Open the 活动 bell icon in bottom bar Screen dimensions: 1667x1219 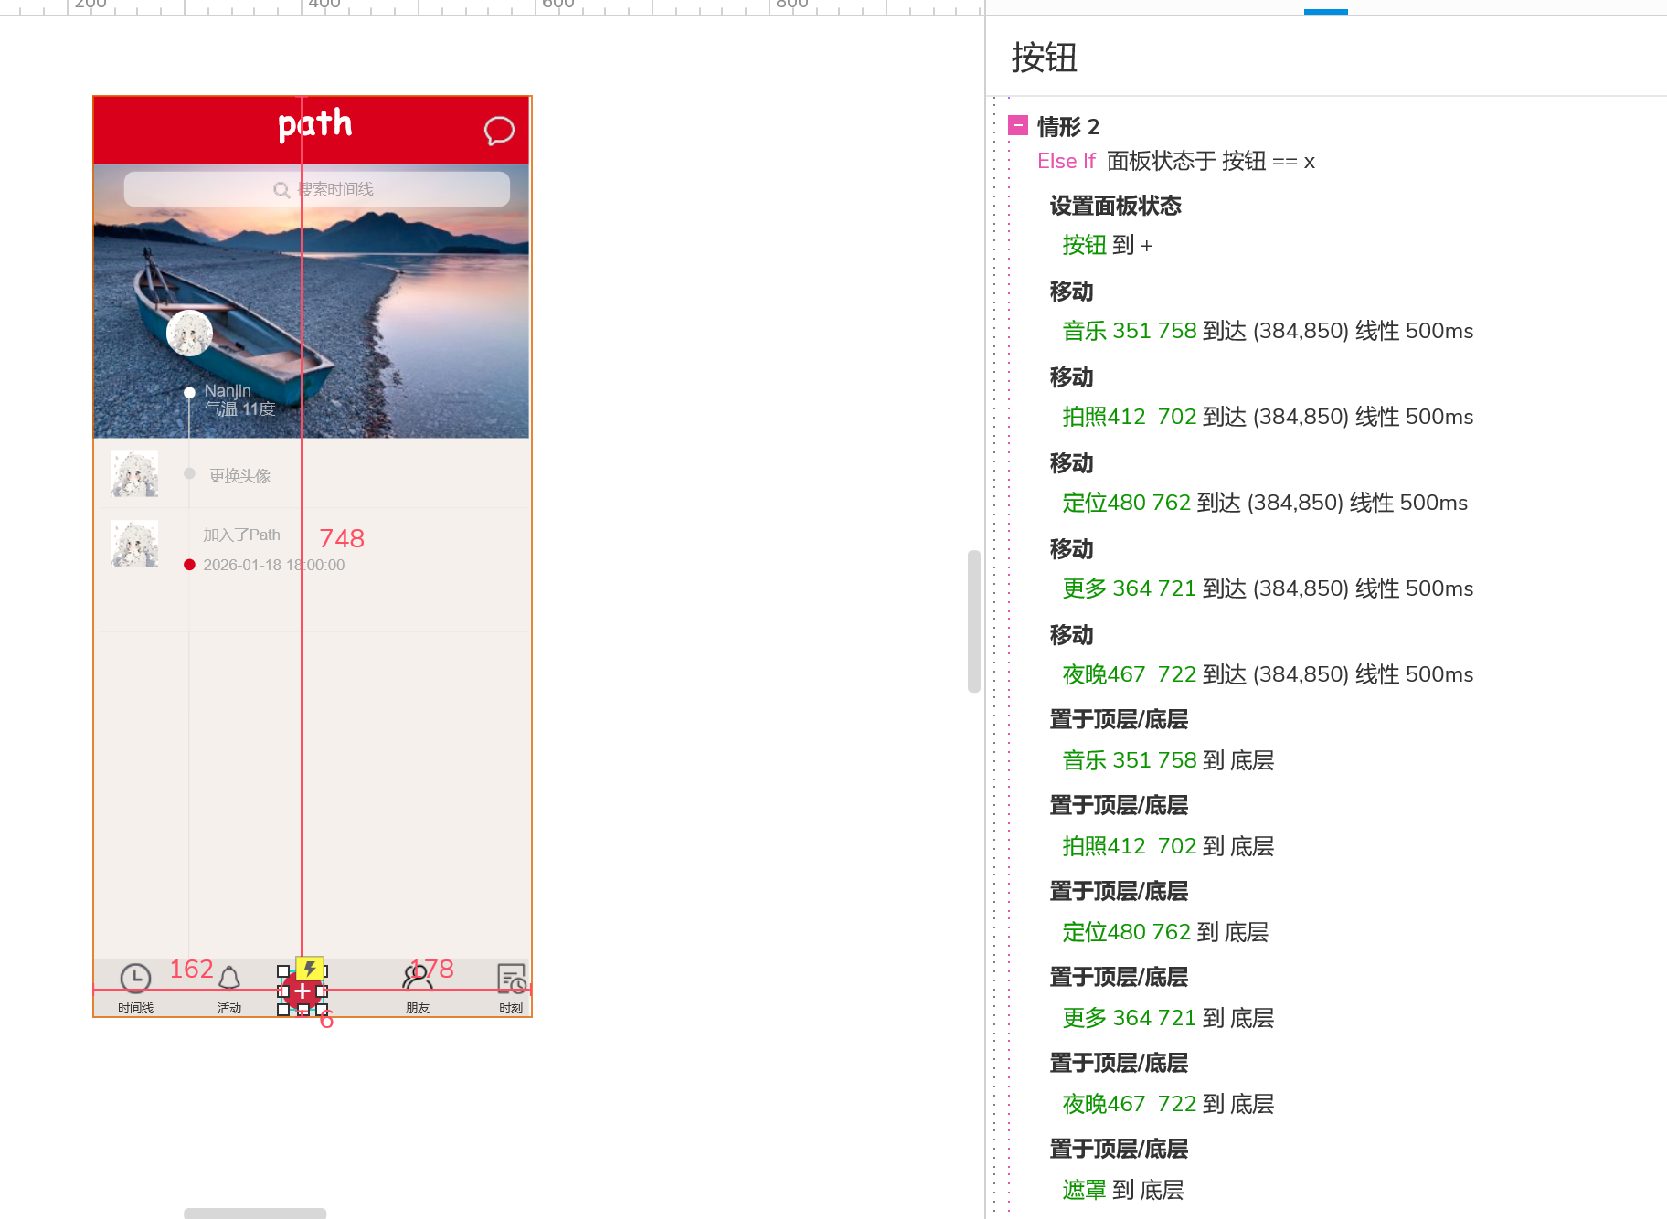(229, 979)
